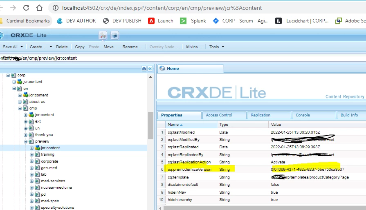Select the med-spec tree node
366x210 pixels.
coord(50,201)
